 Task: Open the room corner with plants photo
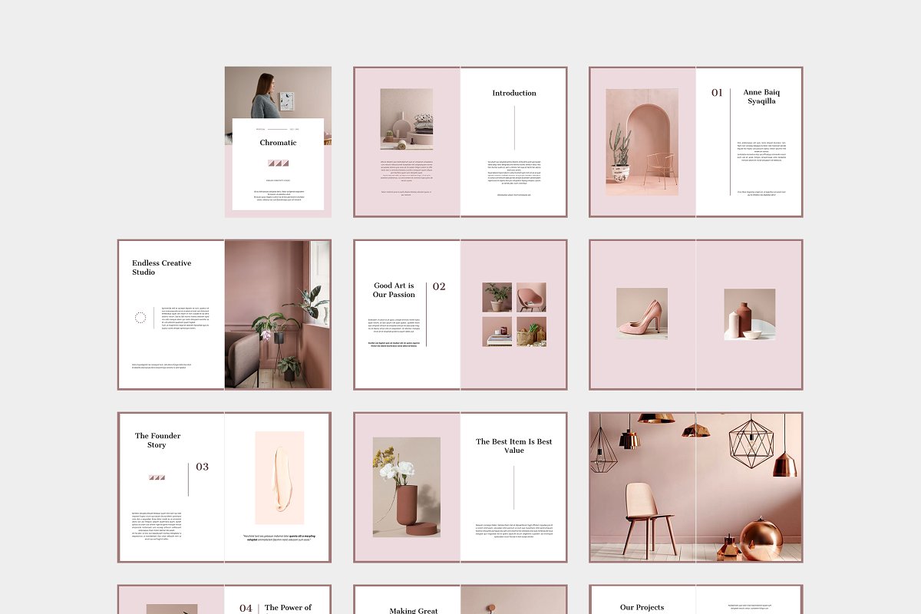(x=278, y=314)
